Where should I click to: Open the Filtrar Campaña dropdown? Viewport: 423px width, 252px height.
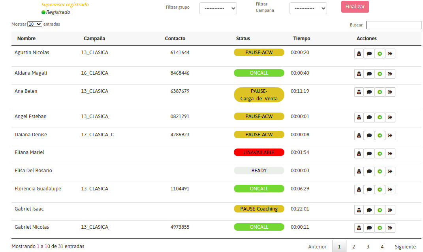[308, 8]
